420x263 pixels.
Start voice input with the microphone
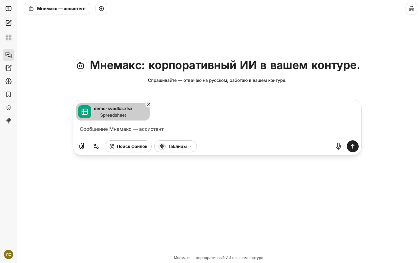point(338,146)
